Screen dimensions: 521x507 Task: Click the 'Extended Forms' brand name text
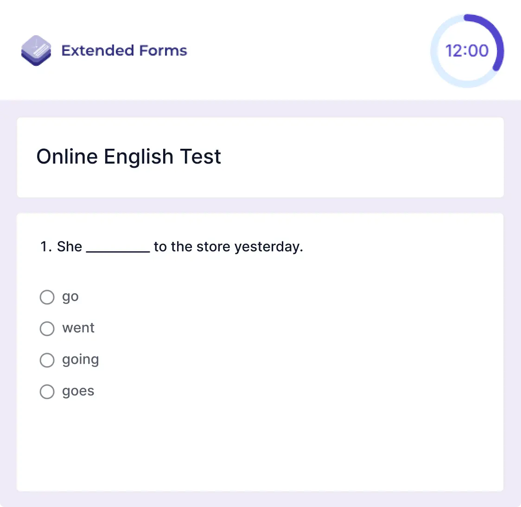(x=124, y=51)
